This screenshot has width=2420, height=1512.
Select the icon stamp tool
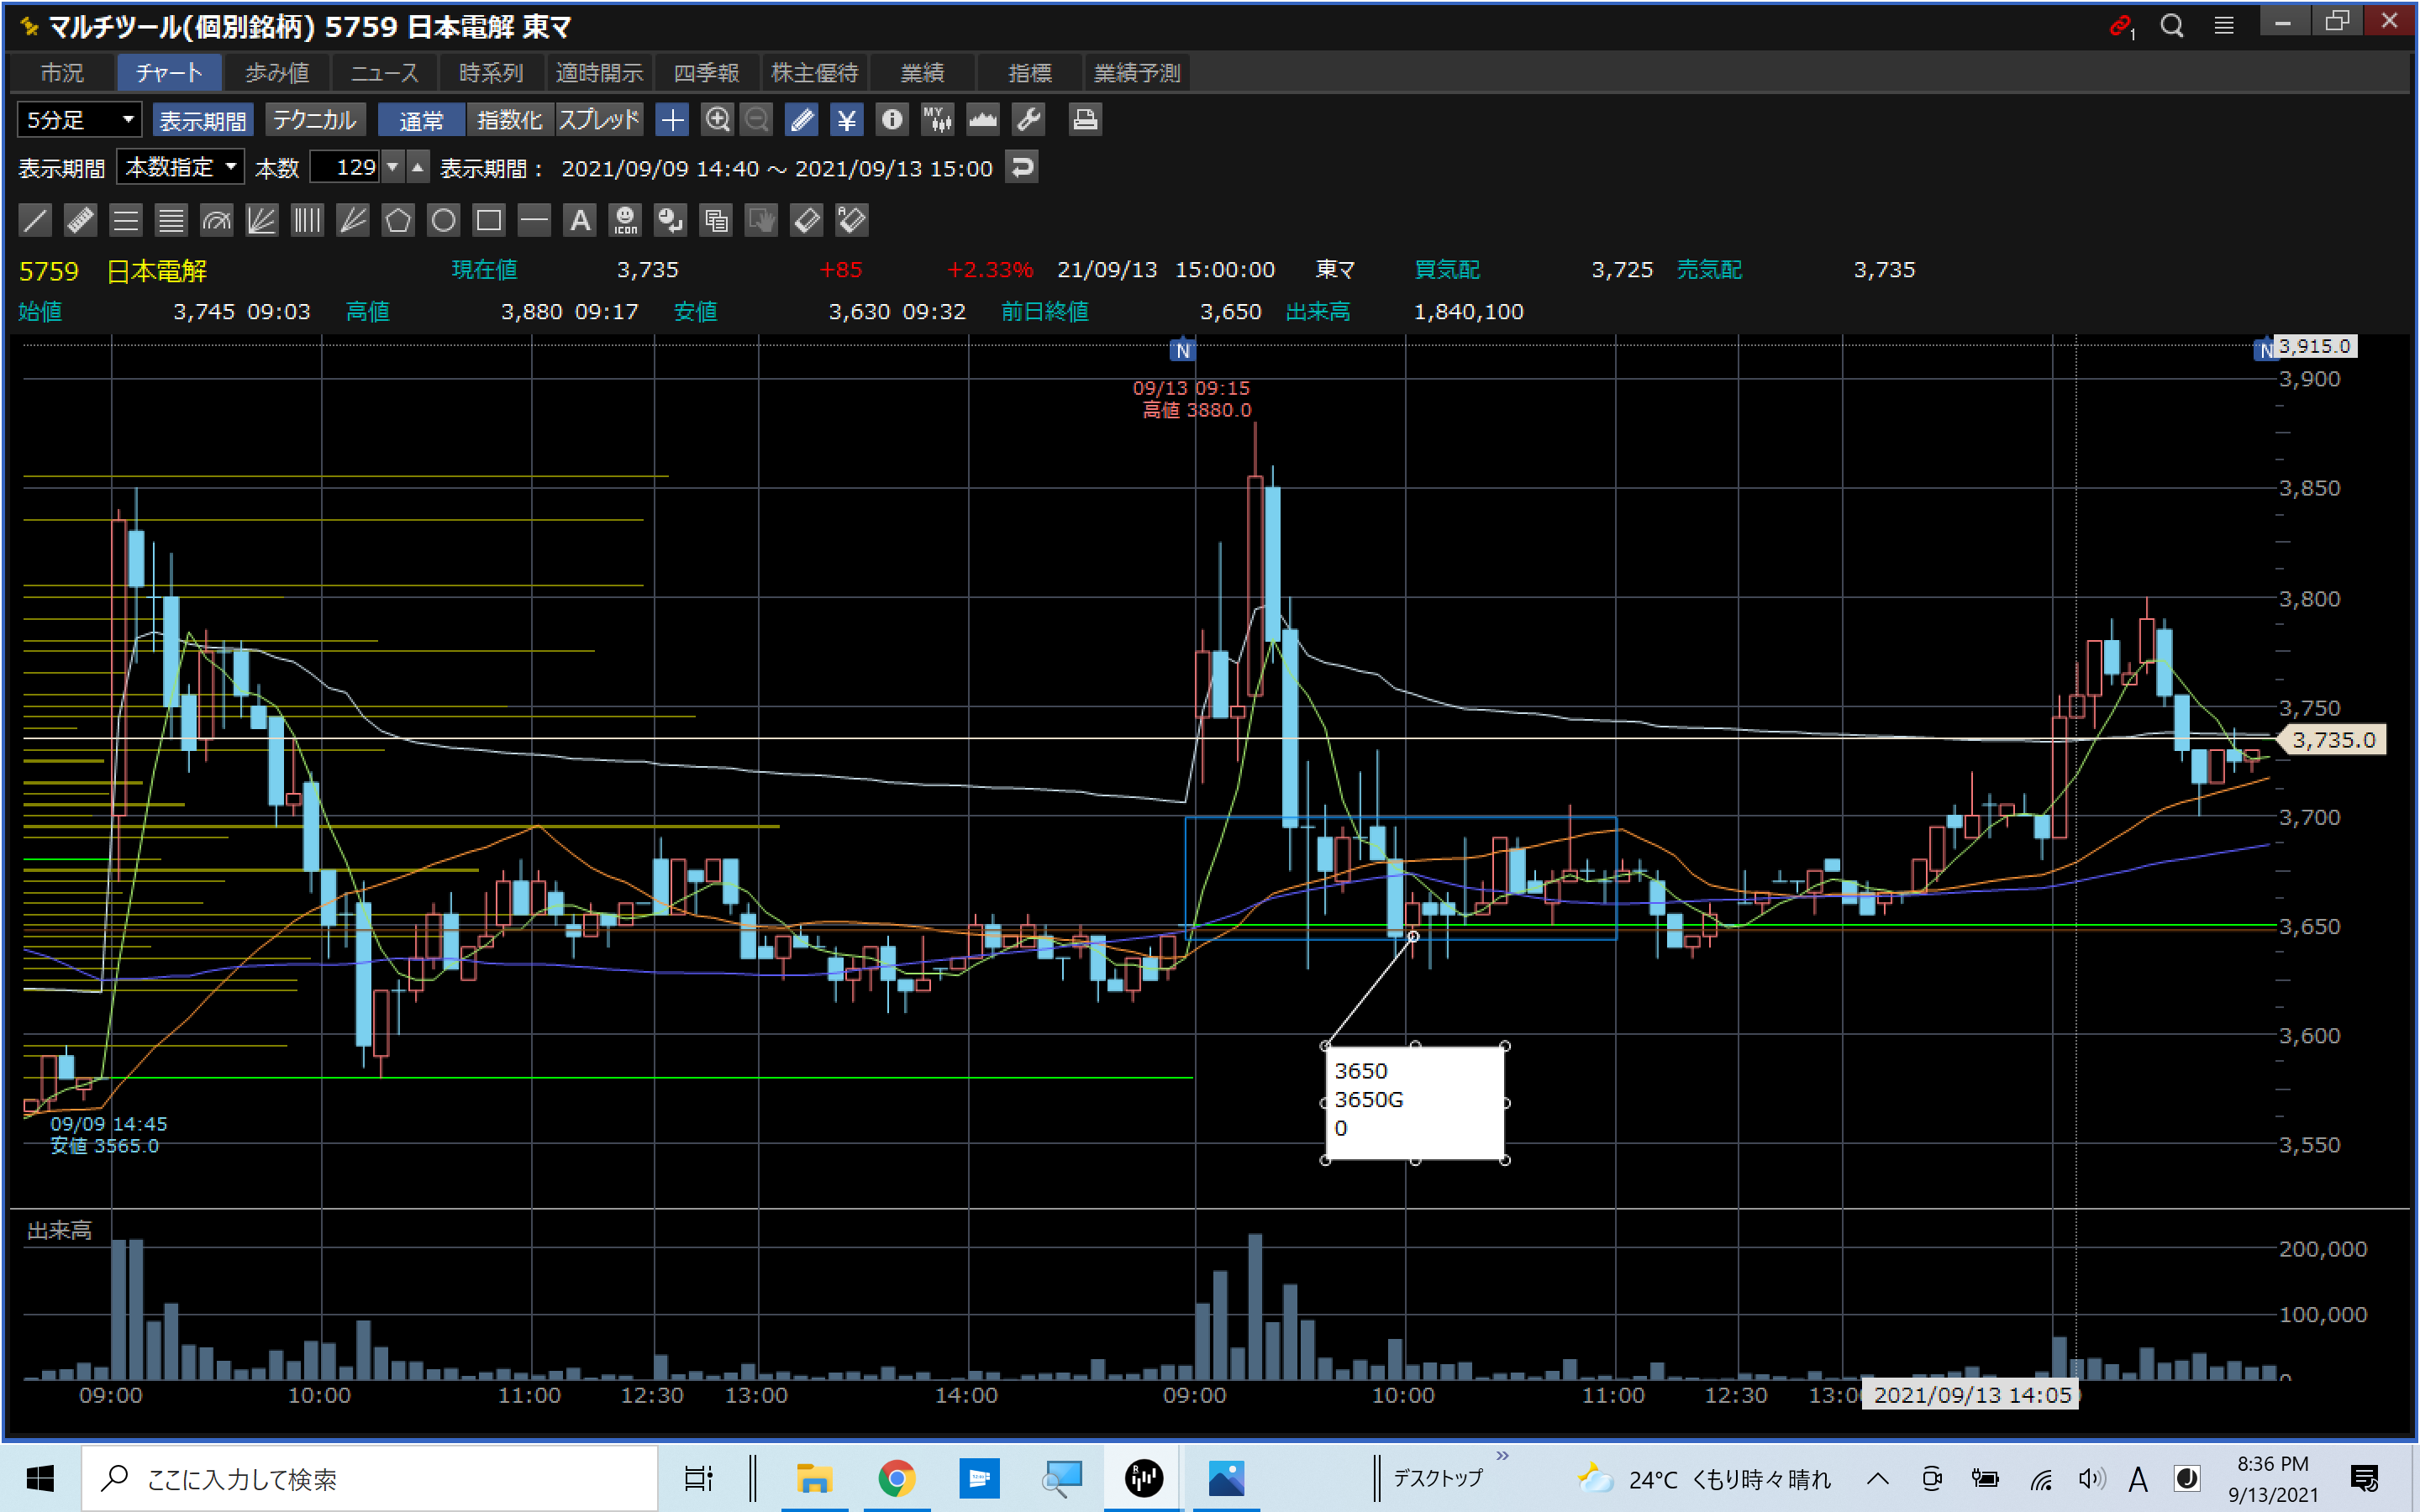(x=626, y=220)
